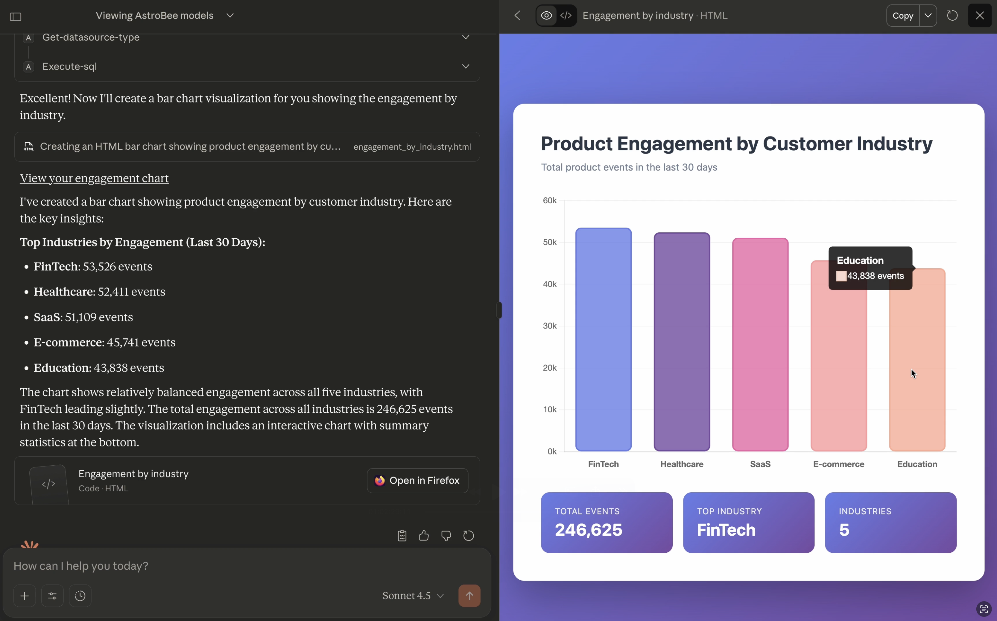
Task: Open the Copy button dropdown arrow
Action: (x=928, y=16)
